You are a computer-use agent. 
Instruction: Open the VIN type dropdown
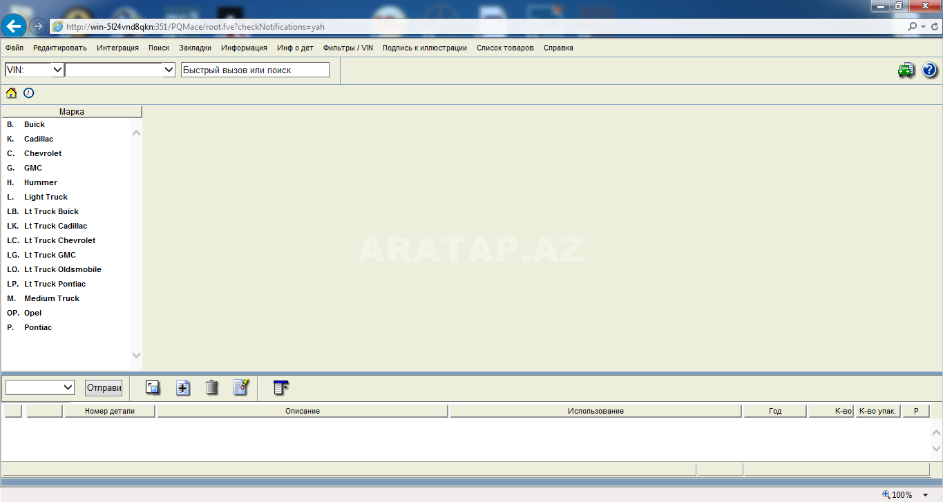point(57,70)
